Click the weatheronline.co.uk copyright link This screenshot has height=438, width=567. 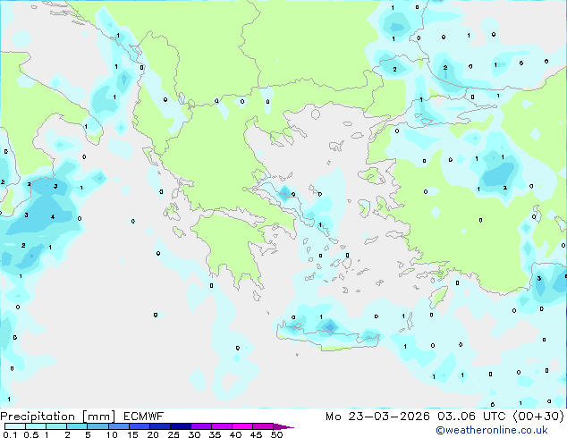click(492, 430)
